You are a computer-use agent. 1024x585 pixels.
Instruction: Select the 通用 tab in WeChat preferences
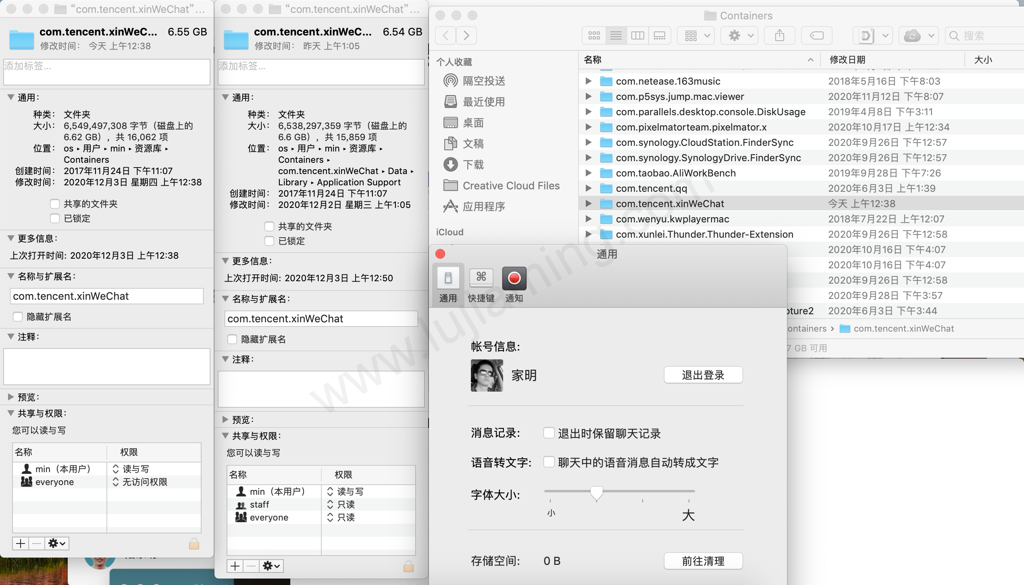coord(448,284)
